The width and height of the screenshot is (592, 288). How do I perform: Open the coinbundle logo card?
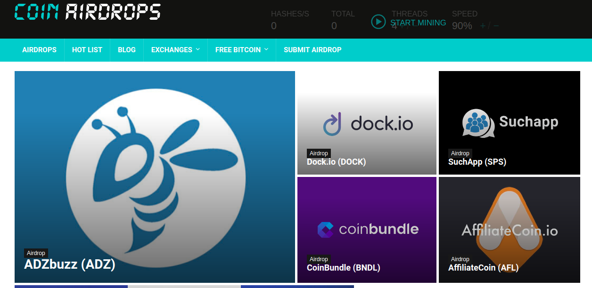click(x=367, y=230)
